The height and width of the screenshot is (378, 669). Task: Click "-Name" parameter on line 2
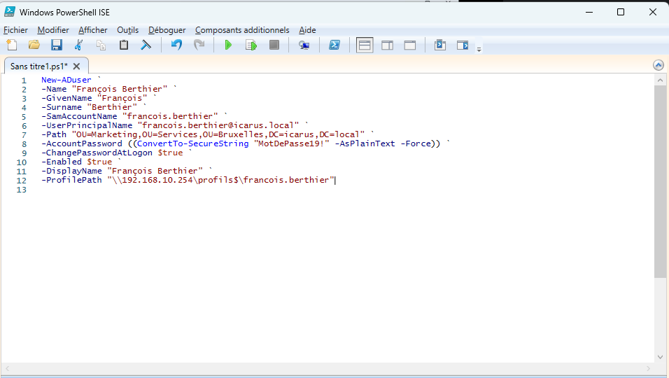54,89
